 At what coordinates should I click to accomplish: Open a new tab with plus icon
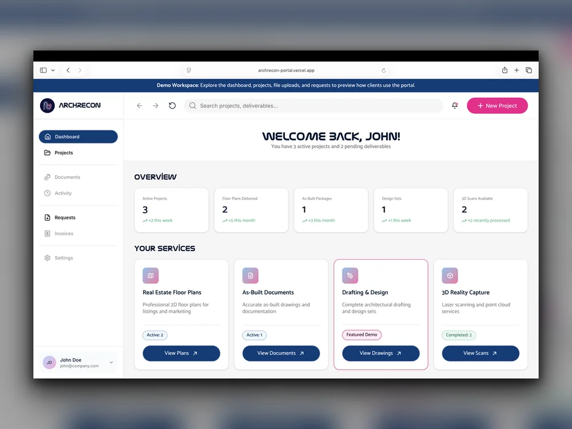click(x=517, y=70)
